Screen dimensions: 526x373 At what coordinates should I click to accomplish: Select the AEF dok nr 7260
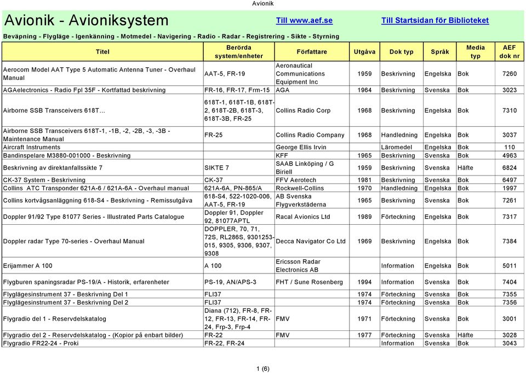[x=510, y=74]
